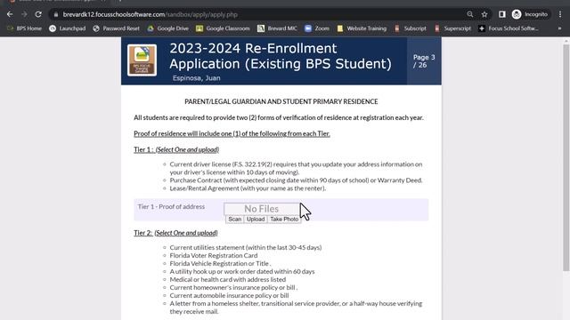Click the browser forward arrow
This screenshot has height=320, width=570.
(x=24, y=14)
